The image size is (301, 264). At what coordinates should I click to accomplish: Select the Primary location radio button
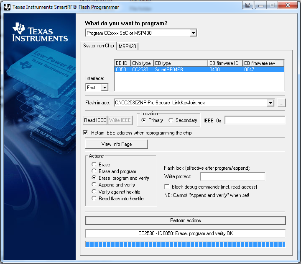[x=143, y=120]
